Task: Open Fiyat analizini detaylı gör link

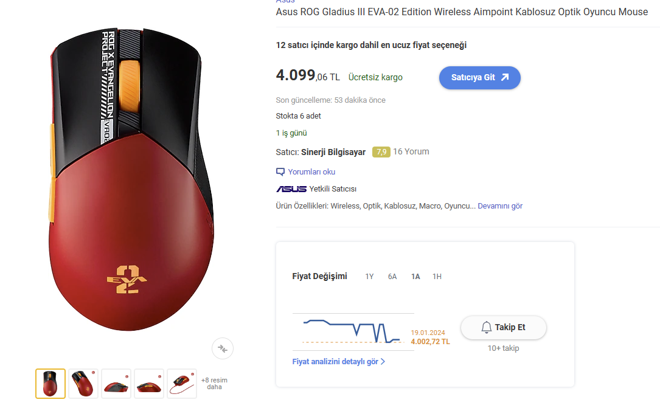Action: tap(339, 362)
